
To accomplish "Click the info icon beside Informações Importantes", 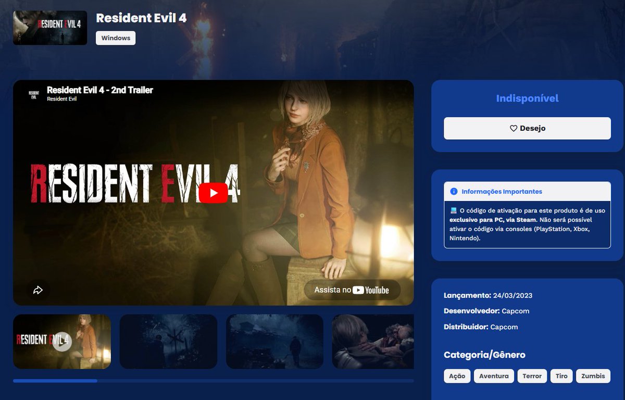I will pos(454,192).
